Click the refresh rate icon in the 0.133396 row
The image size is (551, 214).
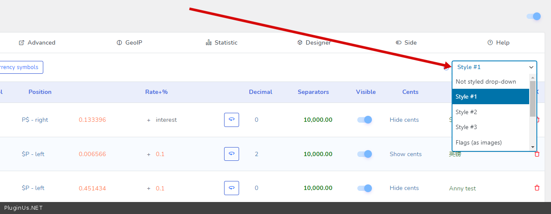coord(231,120)
